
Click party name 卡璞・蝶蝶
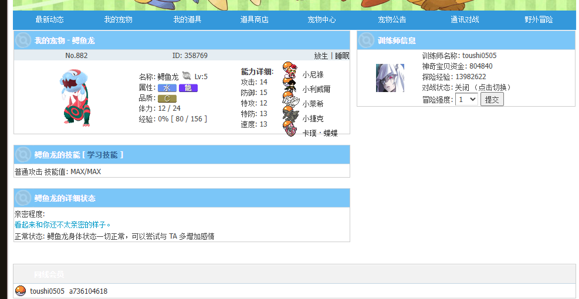point(320,133)
